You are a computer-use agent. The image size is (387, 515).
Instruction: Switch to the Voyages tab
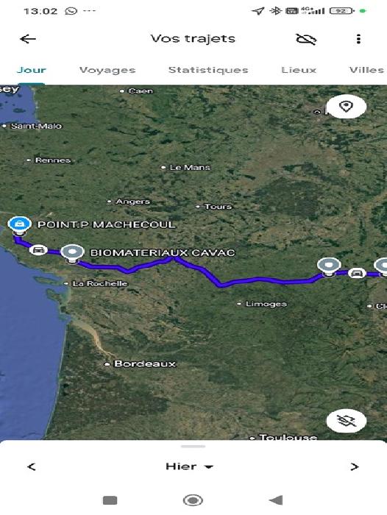coord(107,70)
